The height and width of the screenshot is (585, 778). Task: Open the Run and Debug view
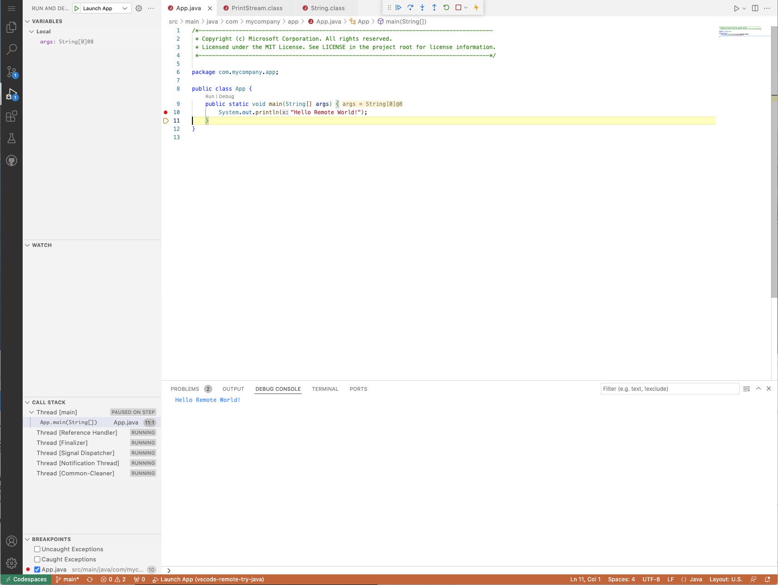(12, 94)
